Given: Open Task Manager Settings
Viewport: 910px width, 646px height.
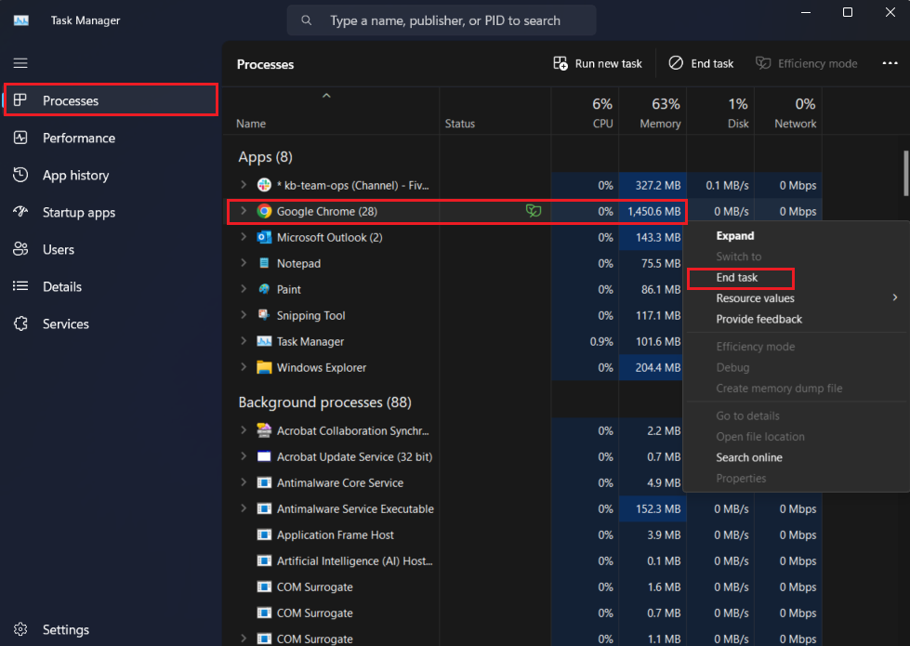Looking at the screenshot, I should (65, 629).
